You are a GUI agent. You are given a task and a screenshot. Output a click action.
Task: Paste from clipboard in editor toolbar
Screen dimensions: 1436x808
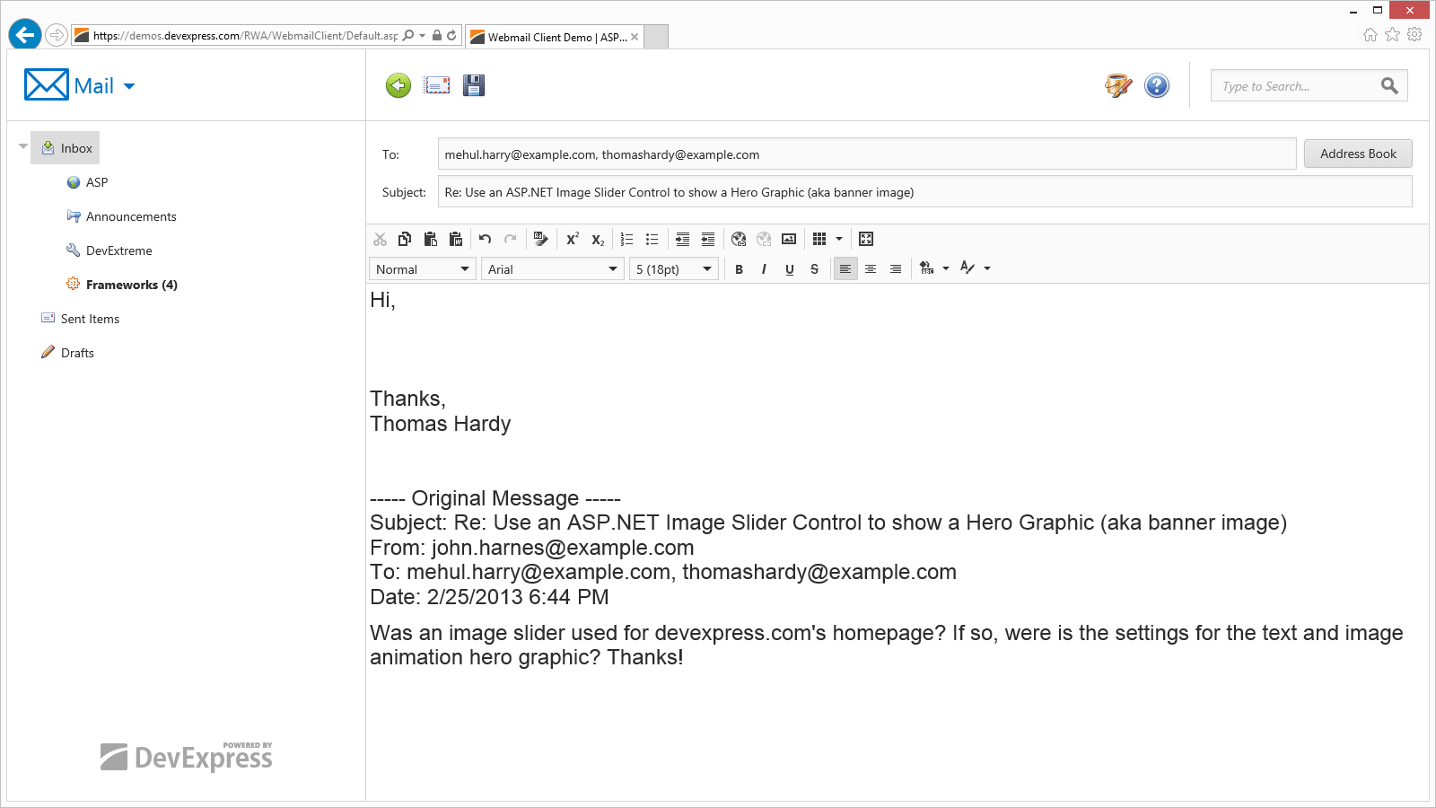(x=430, y=239)
